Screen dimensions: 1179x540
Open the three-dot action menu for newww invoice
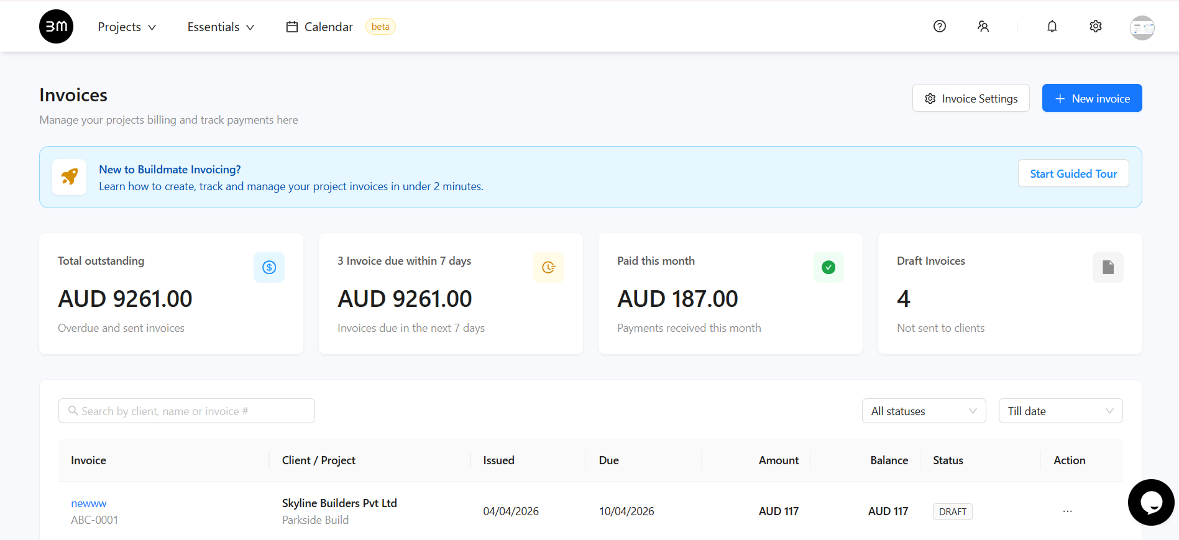1067,511
